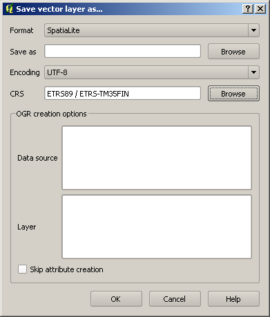Screen dimensions: 270x317
Task: Open Help for this dialog
Action: point(233,299)
